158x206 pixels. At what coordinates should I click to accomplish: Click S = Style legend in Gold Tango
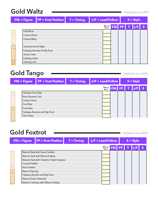134,81
